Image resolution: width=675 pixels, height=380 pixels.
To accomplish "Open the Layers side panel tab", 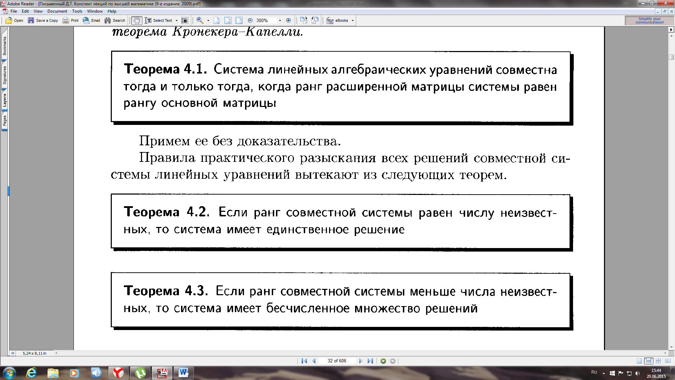I will tap(5, 100).
